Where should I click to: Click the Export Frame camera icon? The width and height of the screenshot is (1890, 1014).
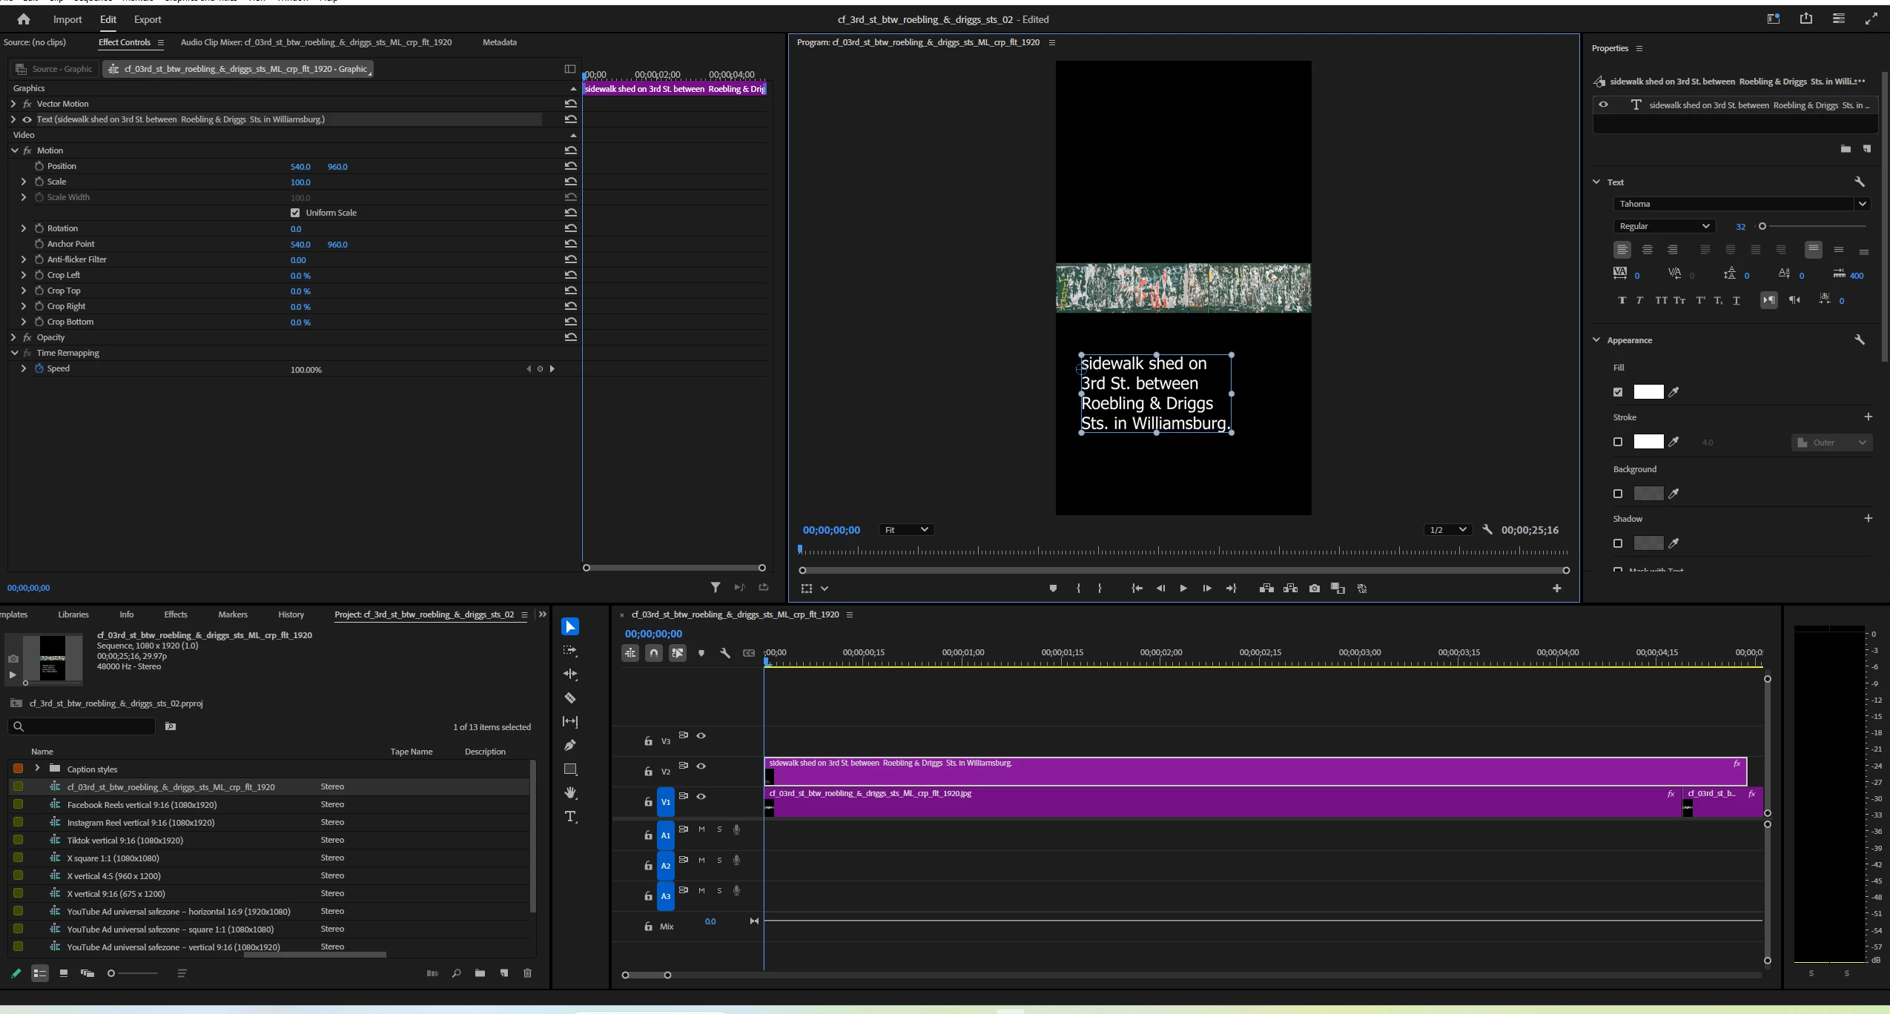(1314, 589)
